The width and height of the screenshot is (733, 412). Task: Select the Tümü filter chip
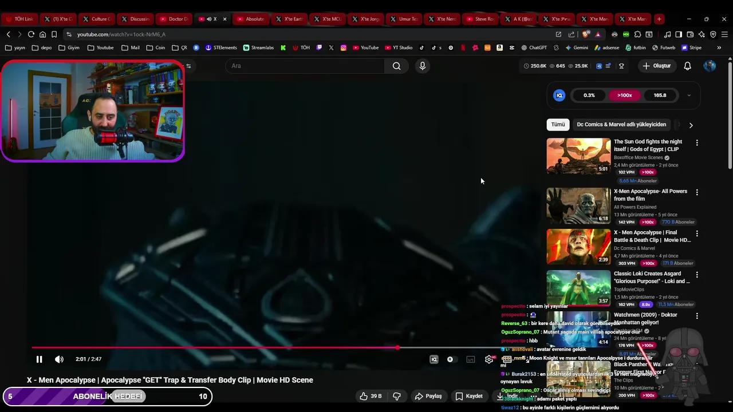pyautogui.click(x=558, y=124)
